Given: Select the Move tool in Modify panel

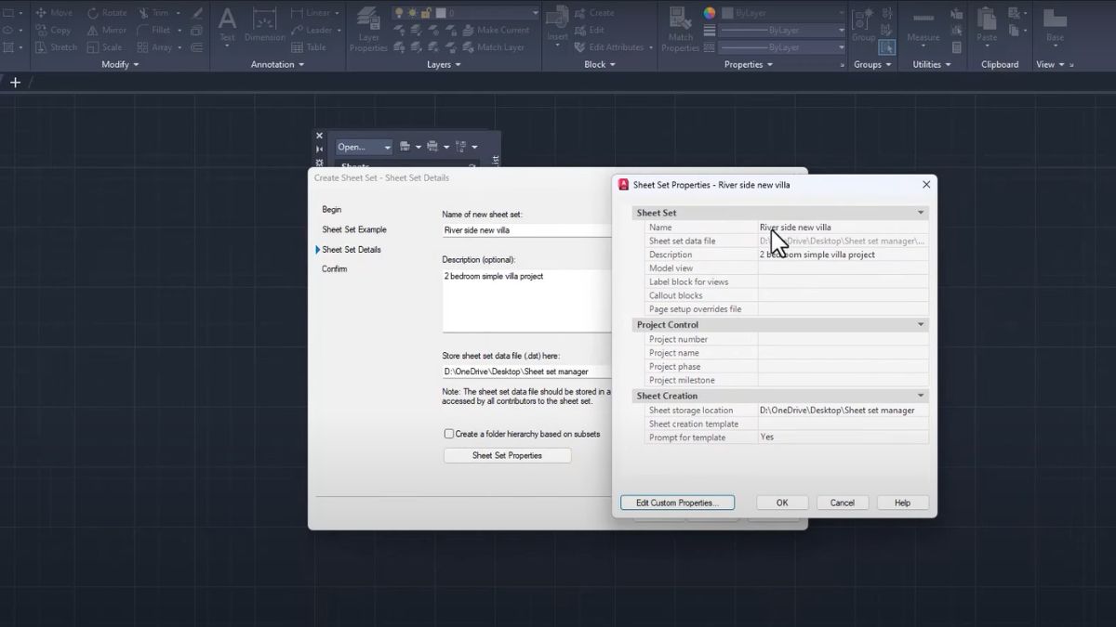Looking at the screenshot, I should point(54,13).
